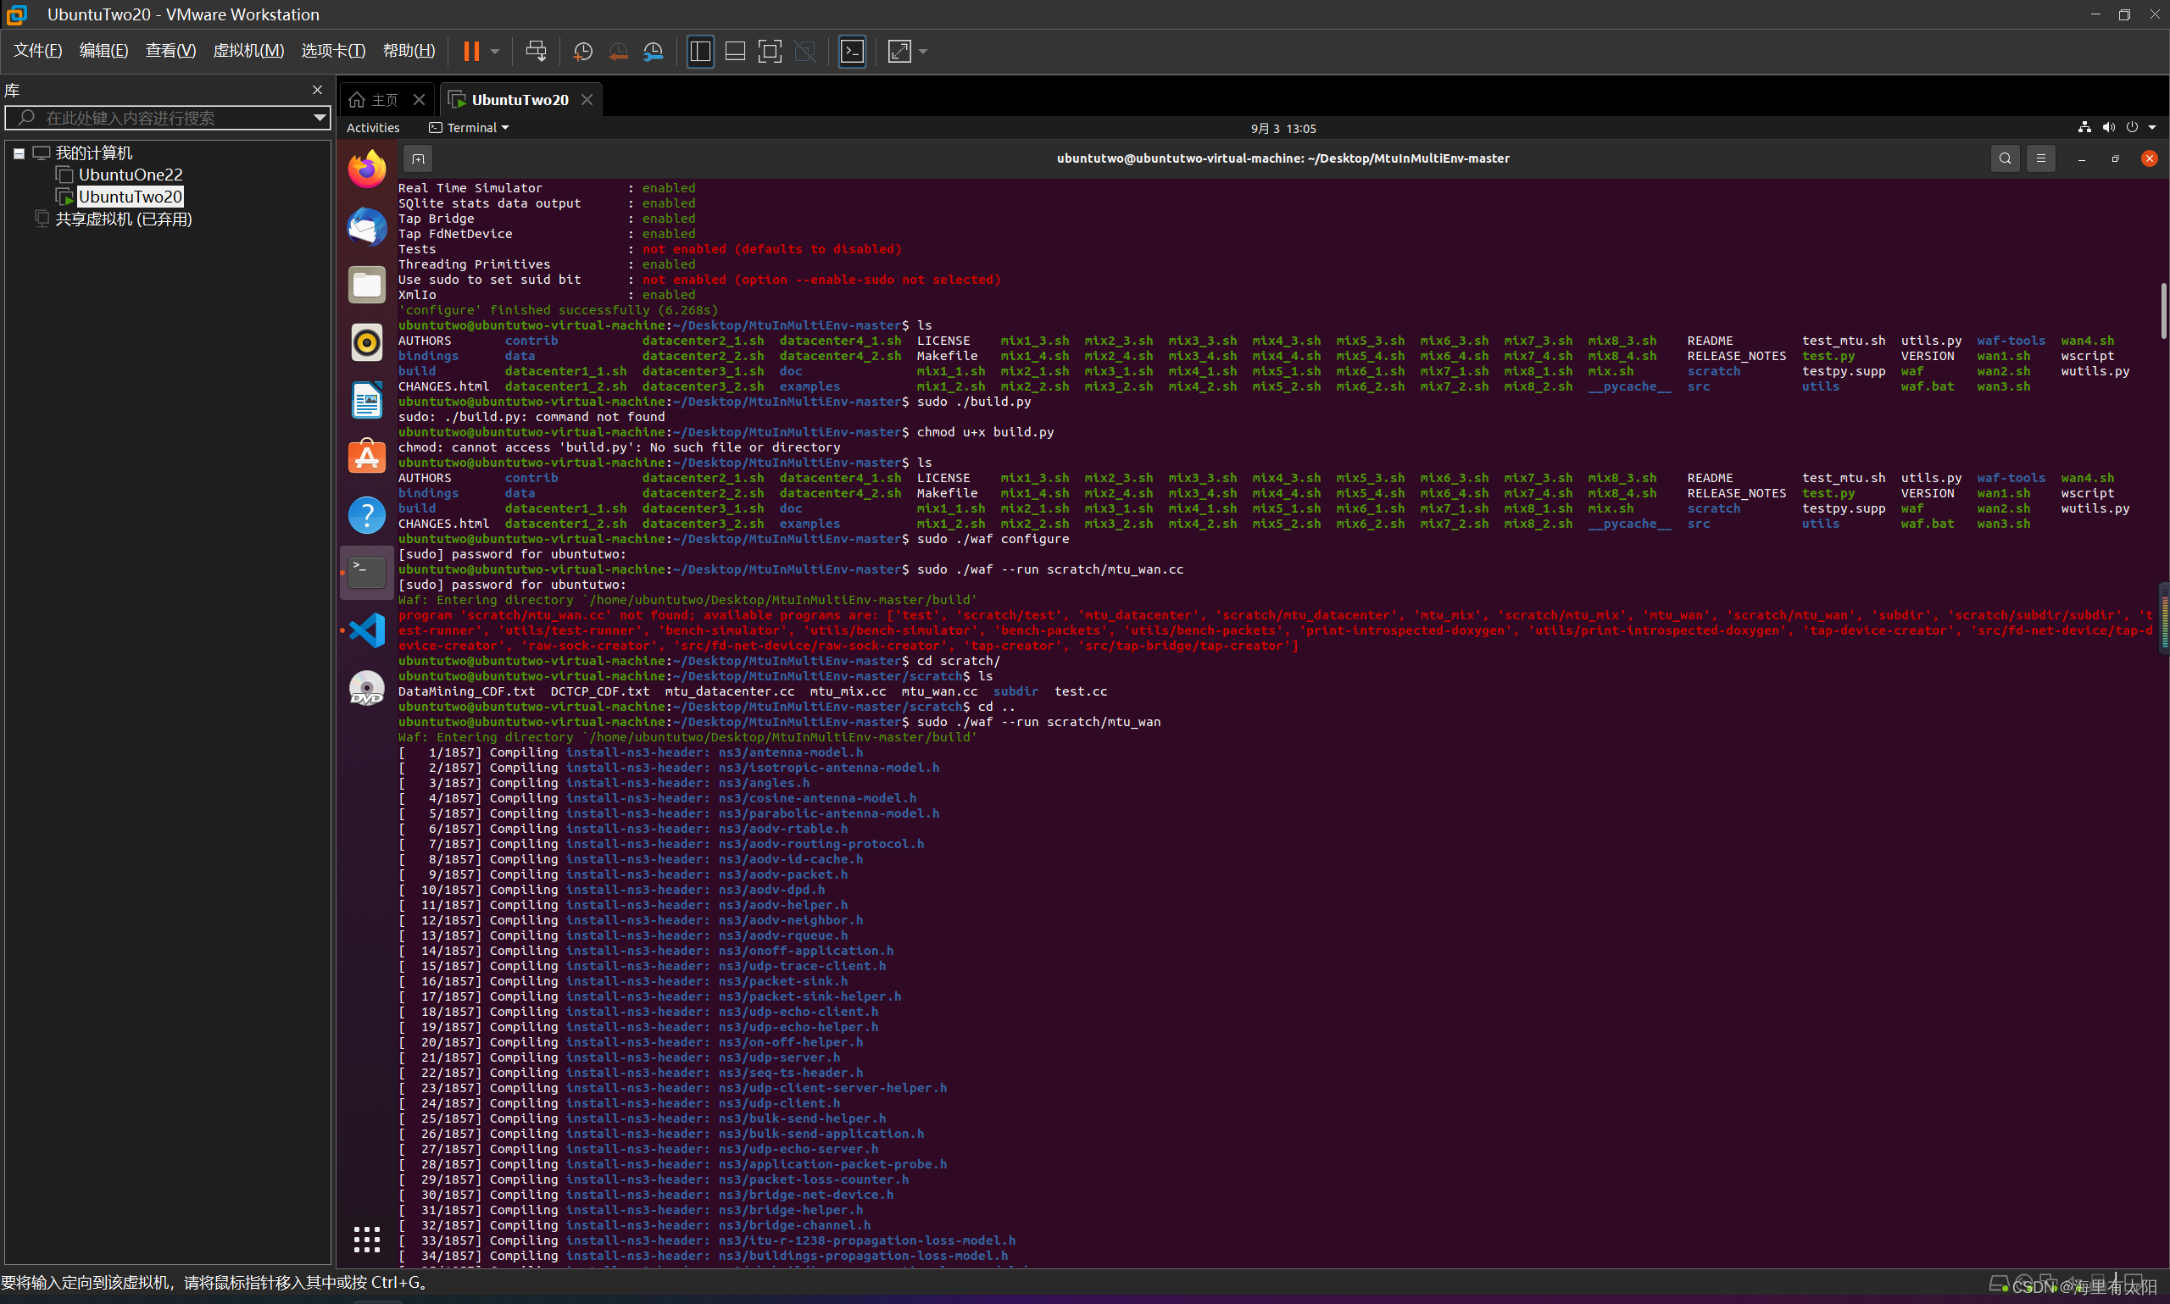Open Visual Studio Code from the dock
The height and width of the screenshot is (1304, 2170).
365,630
